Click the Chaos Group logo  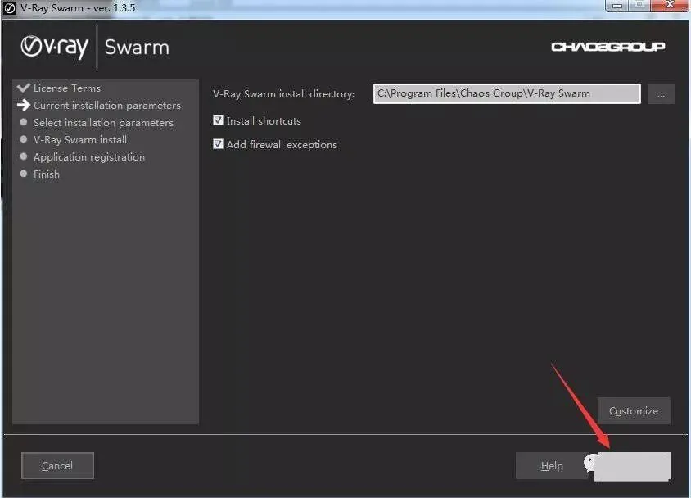coord(608,46)
